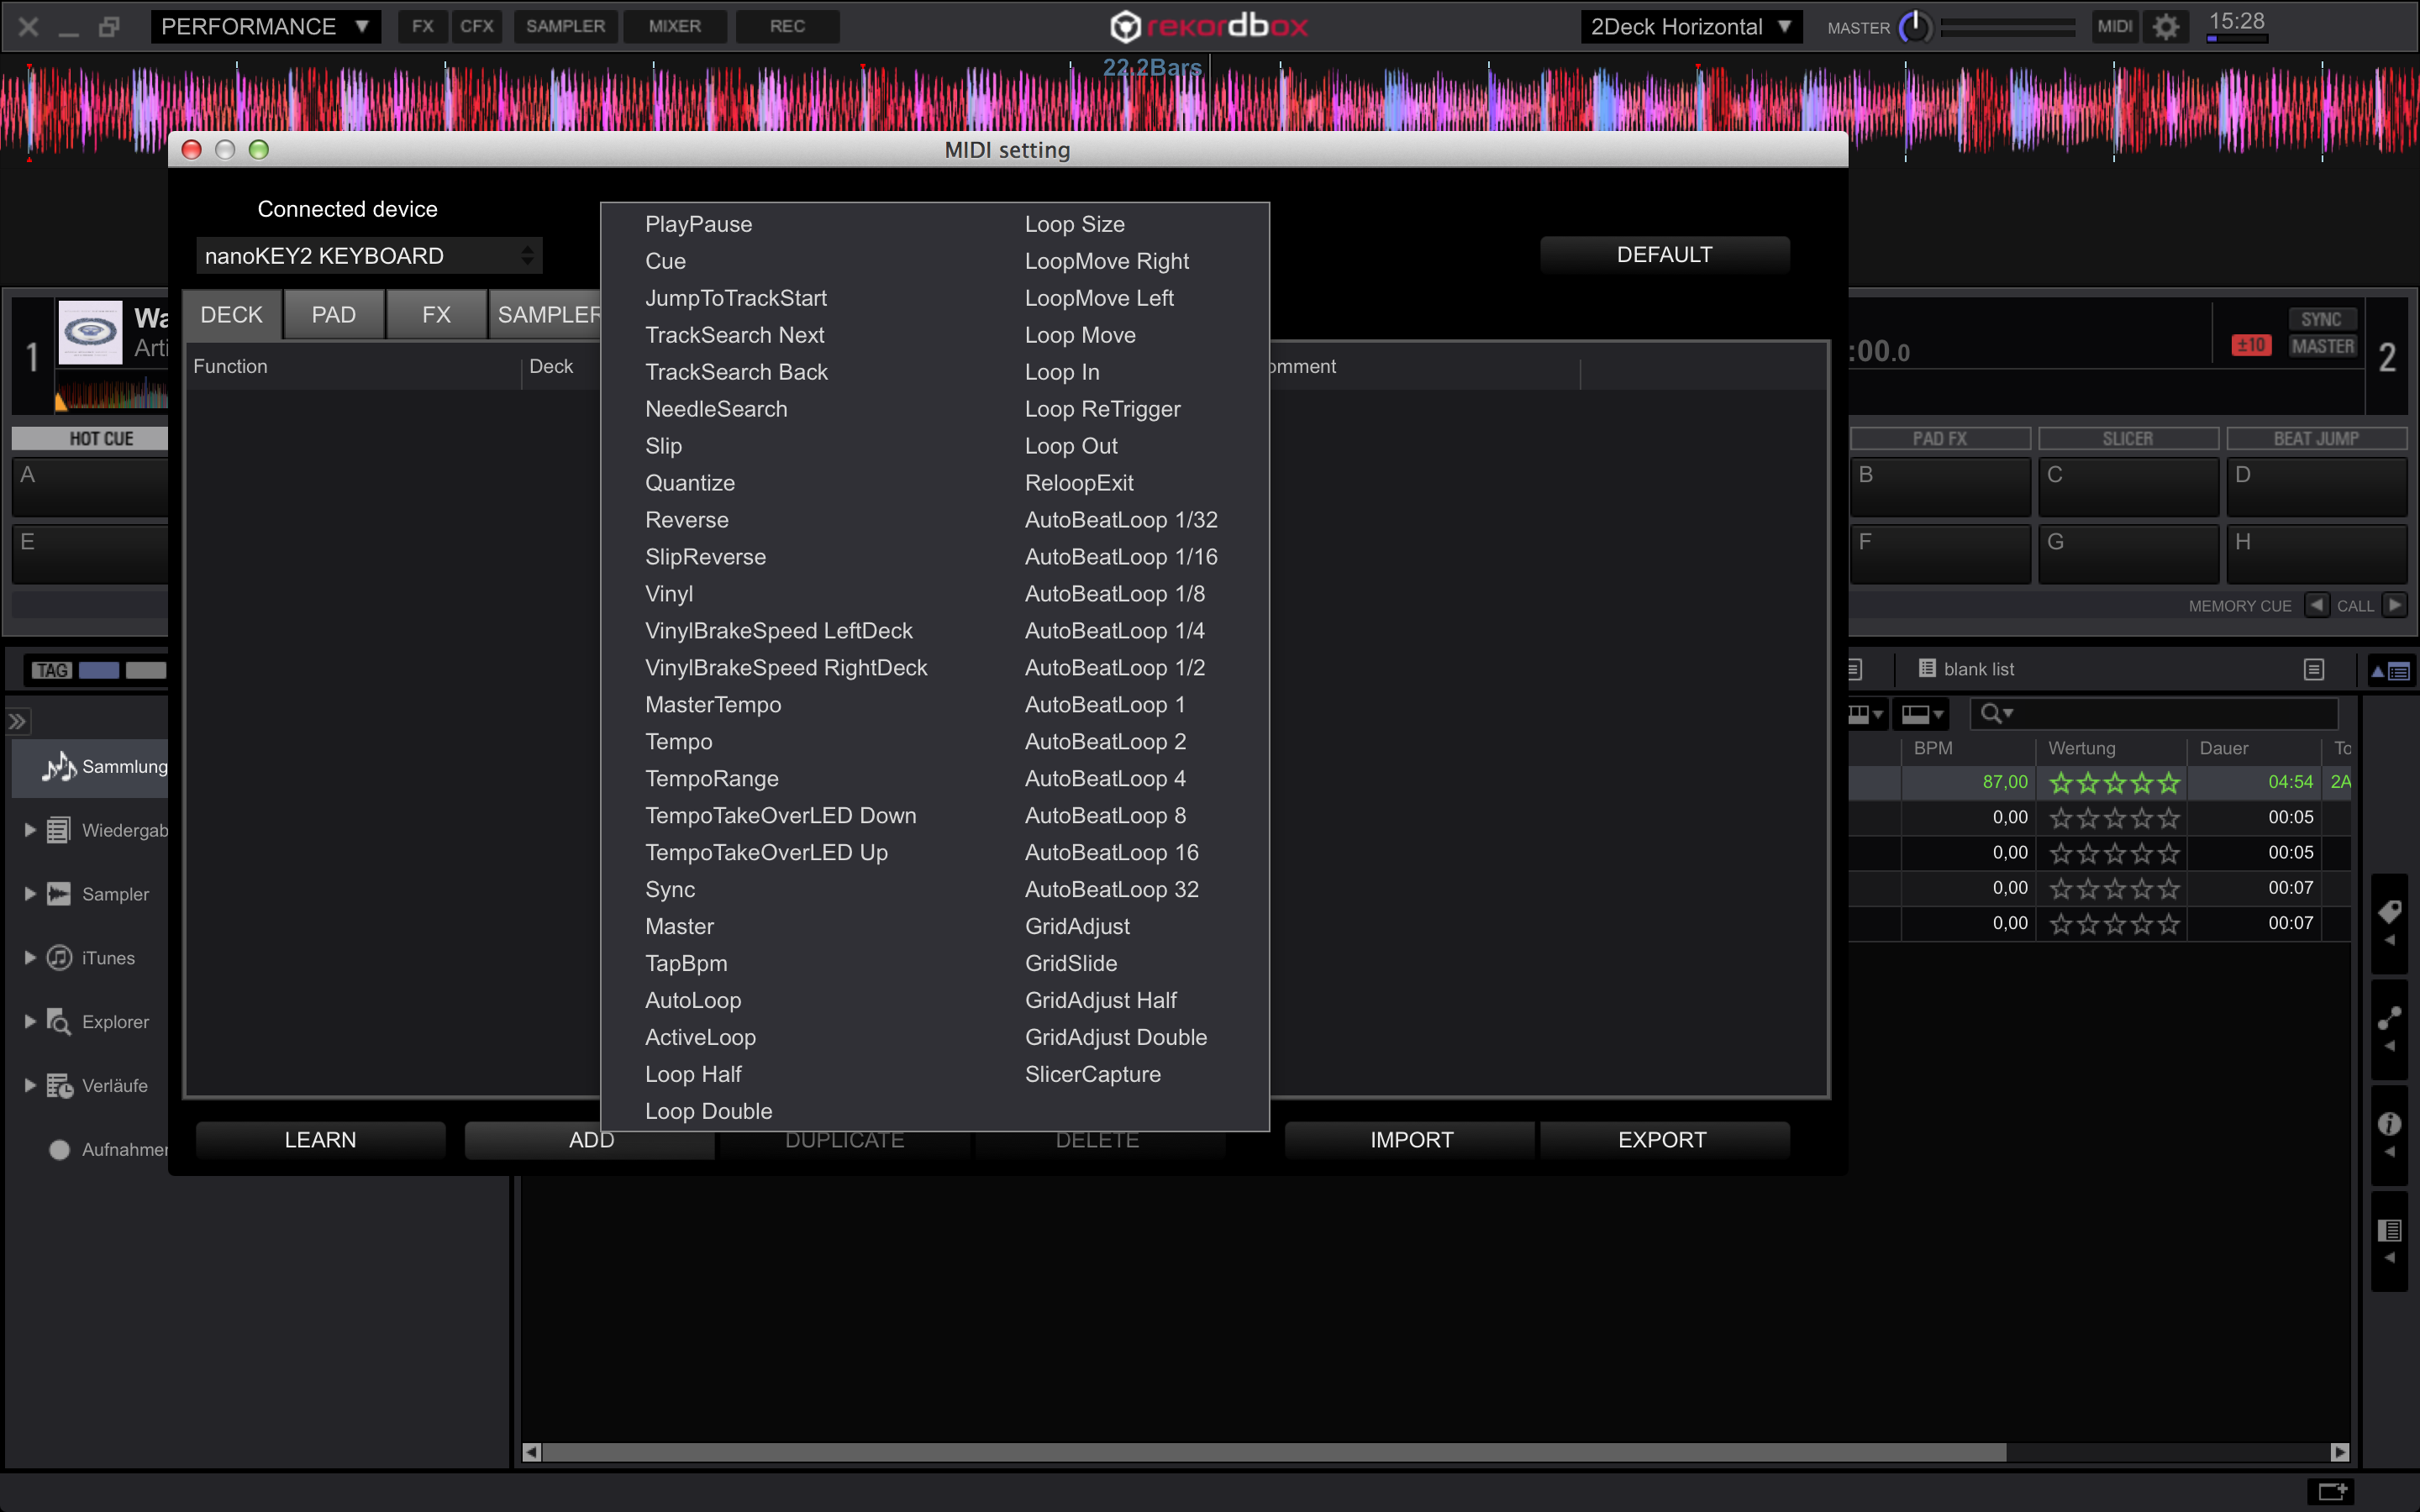
Task: Click the MIDI button in top bar
Action: point(2113,27)
